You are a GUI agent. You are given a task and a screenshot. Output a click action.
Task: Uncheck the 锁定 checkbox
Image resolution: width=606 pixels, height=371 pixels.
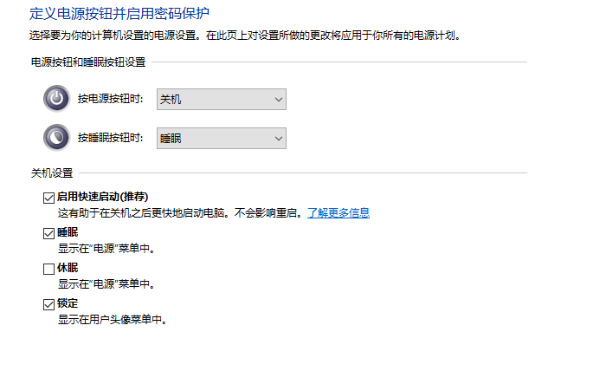point(48,303)
